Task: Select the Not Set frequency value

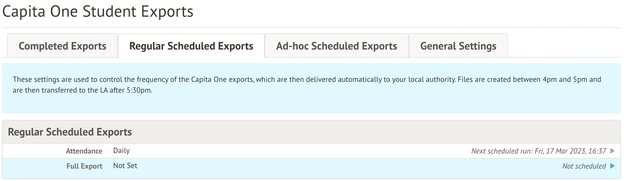Action: (x=125, y=166)
